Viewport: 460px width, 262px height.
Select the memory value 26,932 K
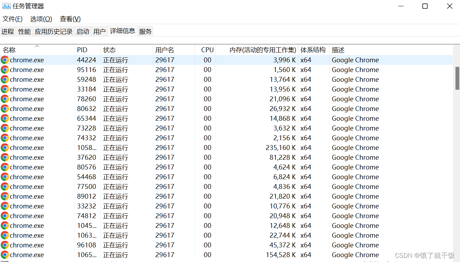point(282,109)
